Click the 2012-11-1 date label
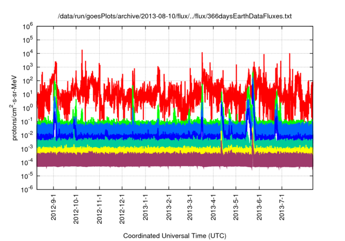Screen dimensions: 345x241 pyautogui.click(x=99, y=209)
